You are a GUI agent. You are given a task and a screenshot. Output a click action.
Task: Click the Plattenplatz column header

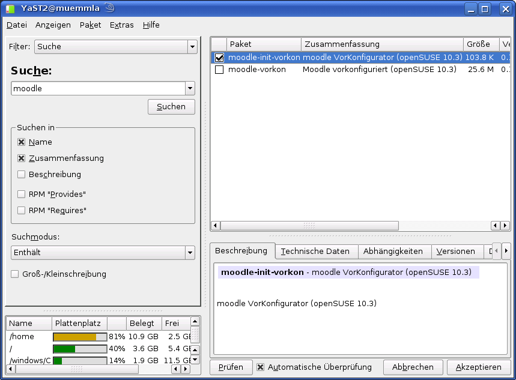(x=79, y=324)
